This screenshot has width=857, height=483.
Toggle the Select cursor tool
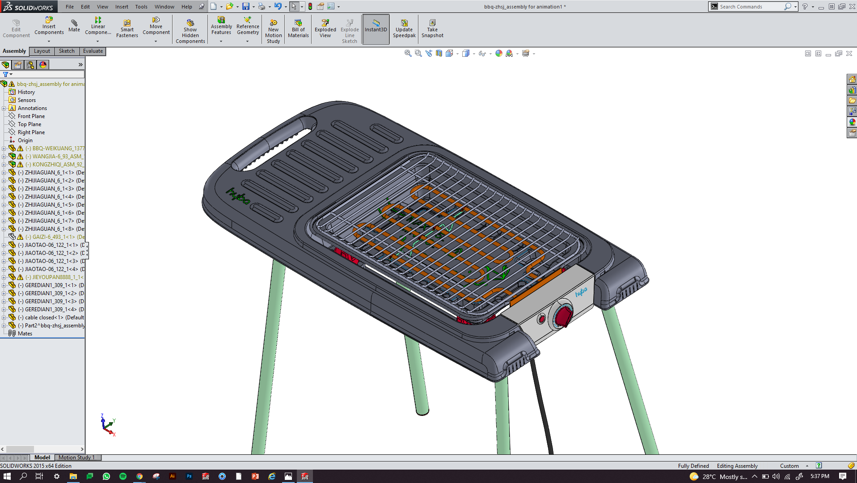294,7
